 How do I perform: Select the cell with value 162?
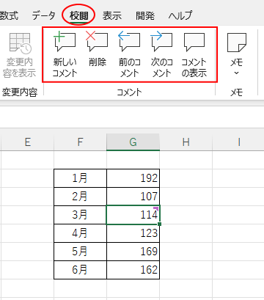[x=133, y=270]
